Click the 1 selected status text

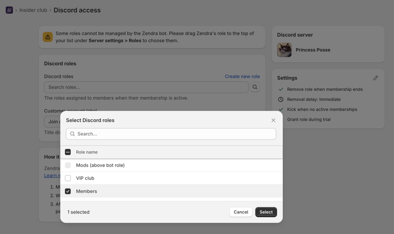(78, 212)
